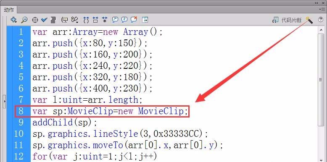The image size is (327, 162).
Task: Auto format the code with lines icon
Action: [x=53, y=20]
